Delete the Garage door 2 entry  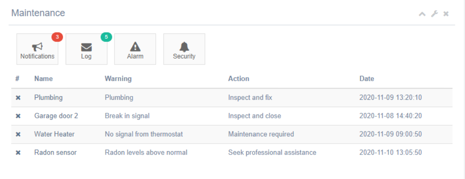[18, 116]
